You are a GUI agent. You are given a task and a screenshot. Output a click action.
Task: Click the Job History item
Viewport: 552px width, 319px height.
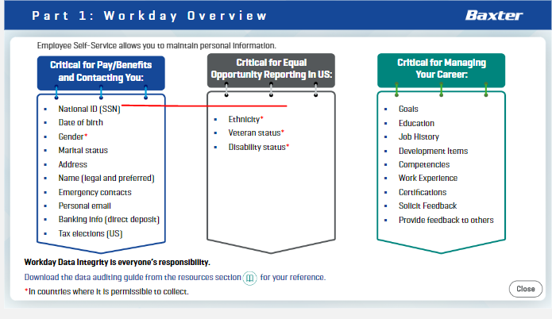pyautogui.click(x=419, y=136)
